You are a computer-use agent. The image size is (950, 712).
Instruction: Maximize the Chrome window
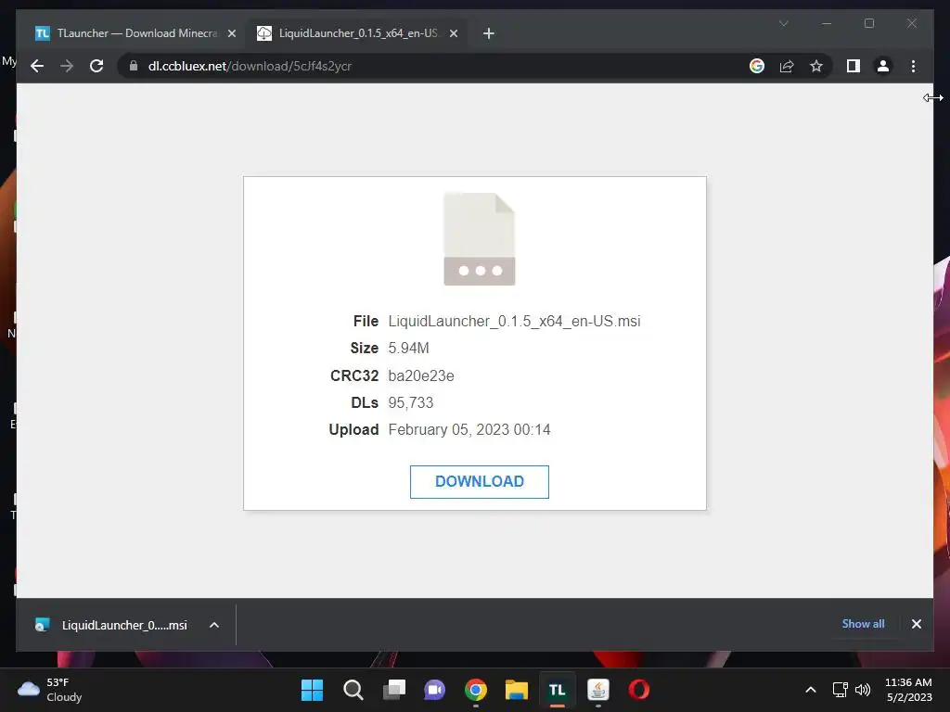click(x=868, y=23)
